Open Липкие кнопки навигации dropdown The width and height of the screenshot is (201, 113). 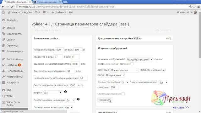click(x=68, y=108)
